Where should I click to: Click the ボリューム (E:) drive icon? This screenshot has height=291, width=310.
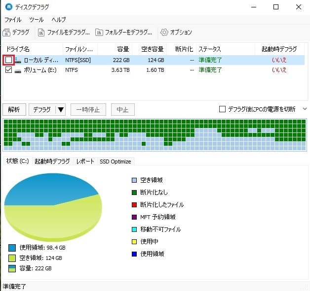tap(18, 70)
